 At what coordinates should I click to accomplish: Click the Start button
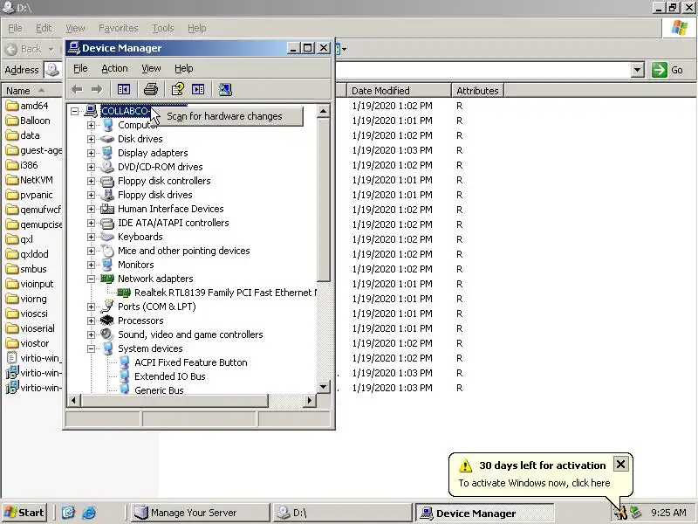(25, 513)
